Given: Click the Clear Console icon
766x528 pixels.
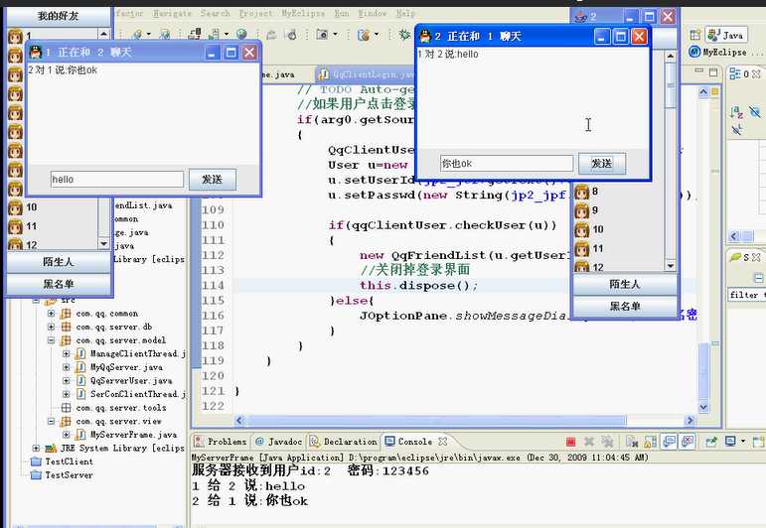Looking at the screenshot, I should click(x=632, y=442).
